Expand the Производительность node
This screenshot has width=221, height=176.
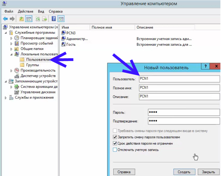click(x=12, y=71)
